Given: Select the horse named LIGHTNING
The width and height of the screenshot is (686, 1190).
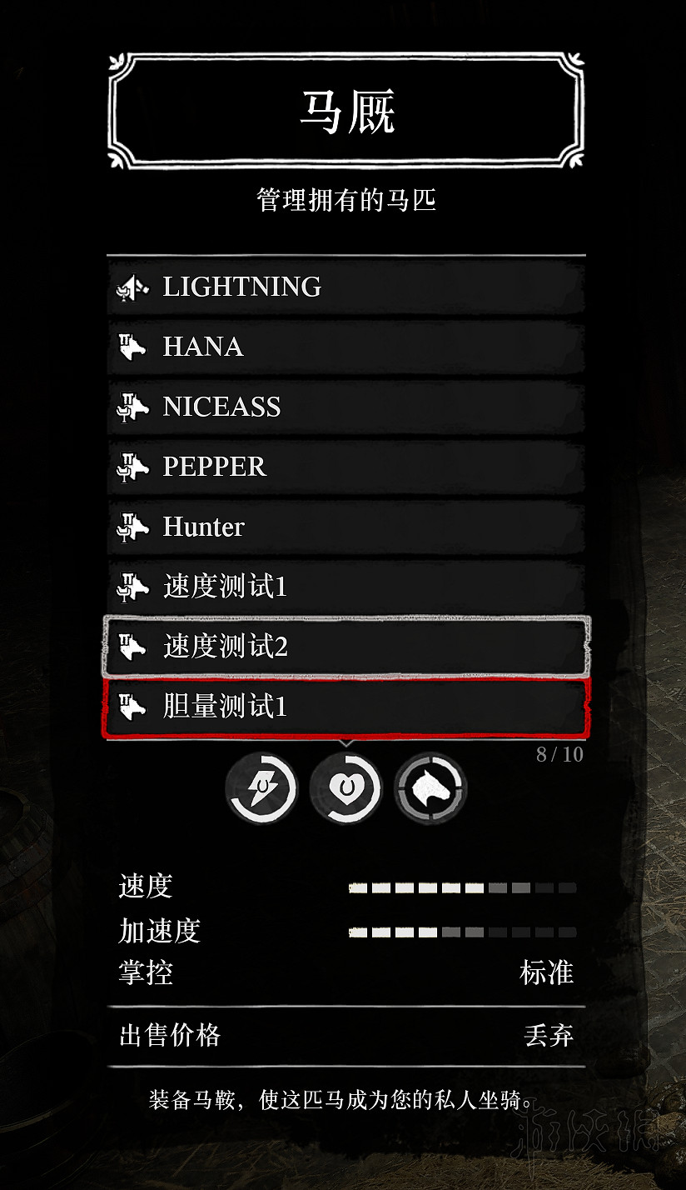Looking at the screenshot, I should (x=345, y=287).
